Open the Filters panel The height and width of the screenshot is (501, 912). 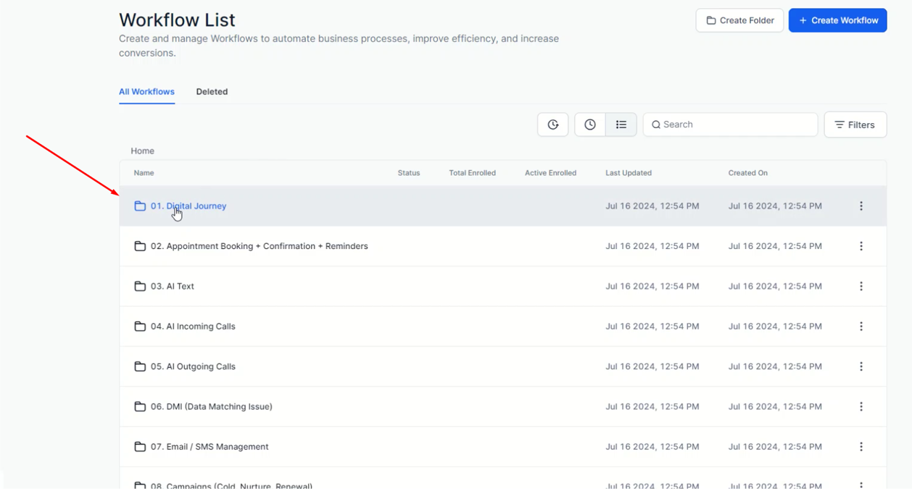click(x=855, y=125)
